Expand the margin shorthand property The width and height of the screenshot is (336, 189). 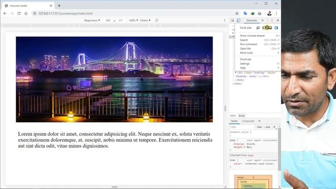pyautogui.click(x=245, y=148)
